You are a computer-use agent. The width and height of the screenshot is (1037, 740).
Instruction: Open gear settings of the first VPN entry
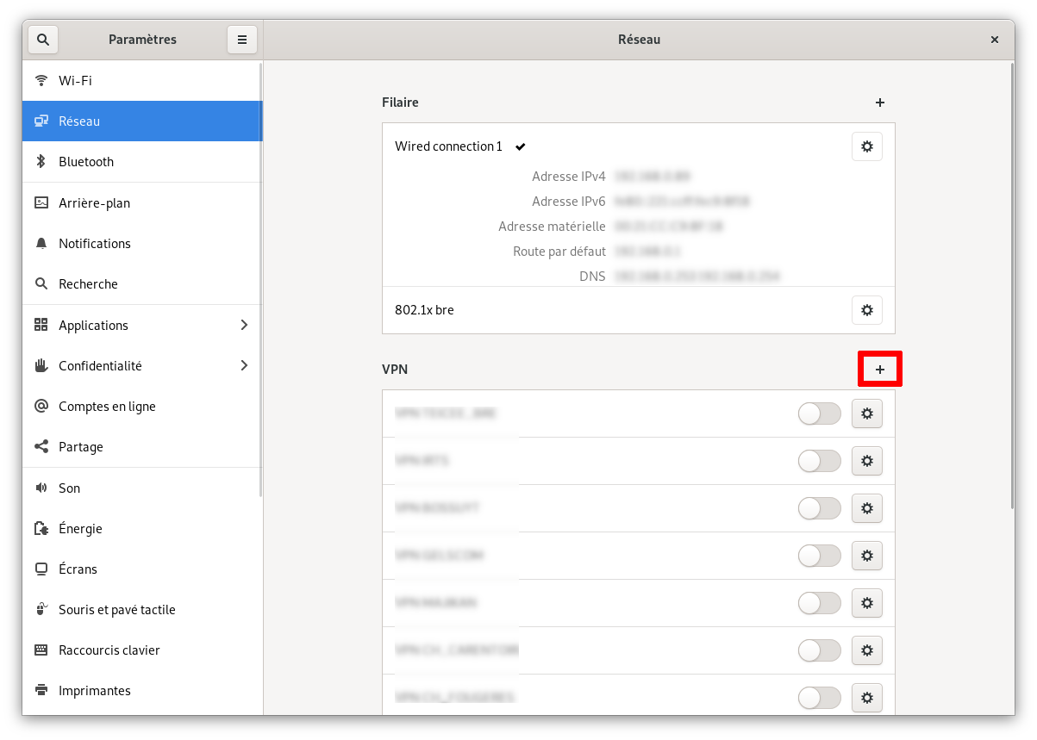(x=867, y=414)
